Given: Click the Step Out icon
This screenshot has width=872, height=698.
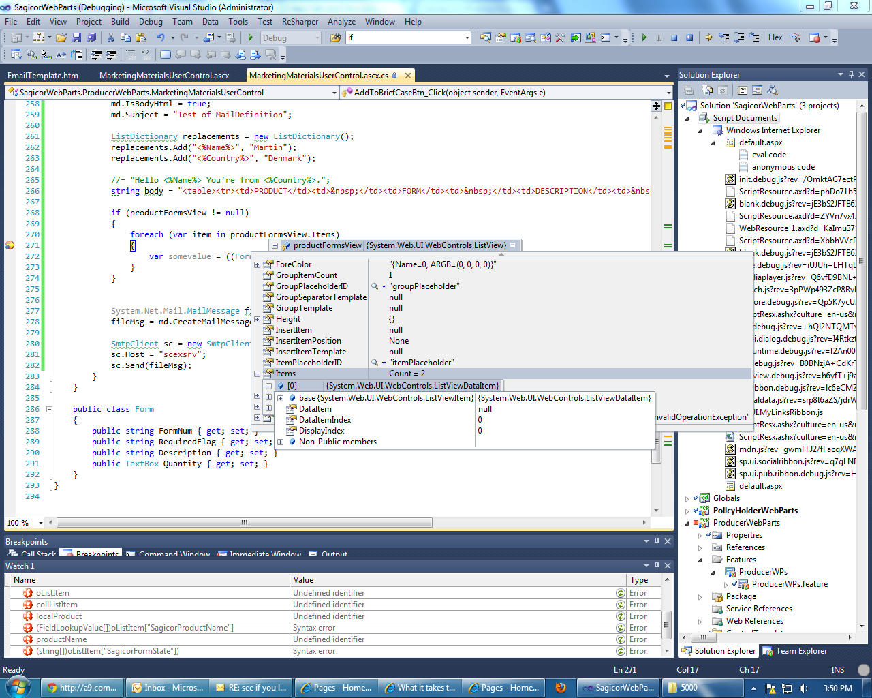Looking at the screenshot, I should coord(753,37).
